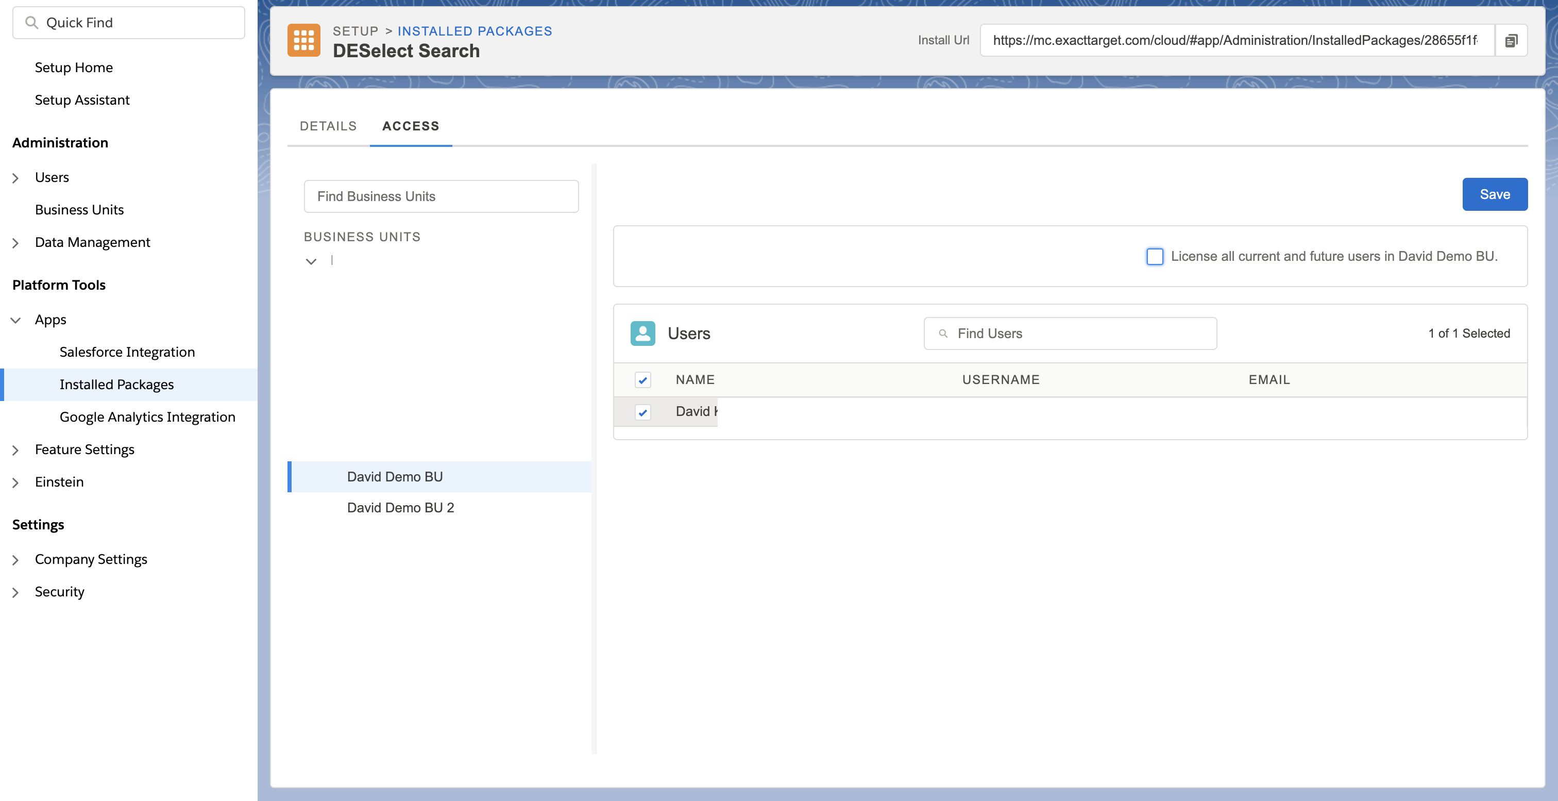Viewport: 1558px width, 801px height.
Task: Click the Find Users search field
Action: coord(1070,333)
